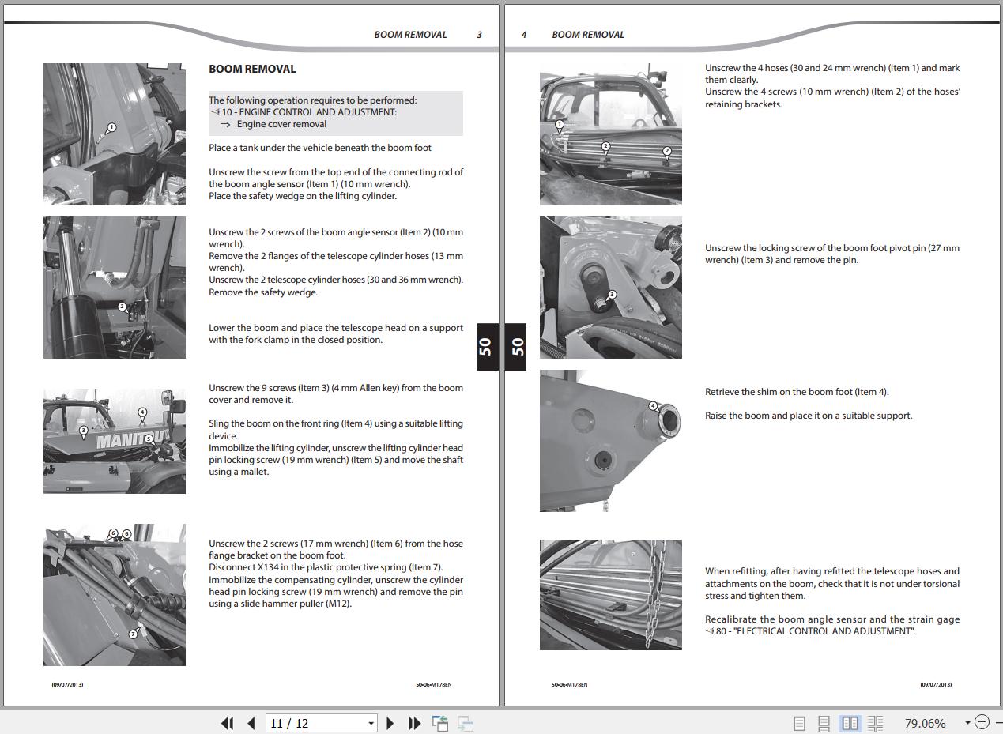1003x734 pixels.
Task: Click 'Unscrew the locking screw of the boom foot' text
Action: [832, 254]
